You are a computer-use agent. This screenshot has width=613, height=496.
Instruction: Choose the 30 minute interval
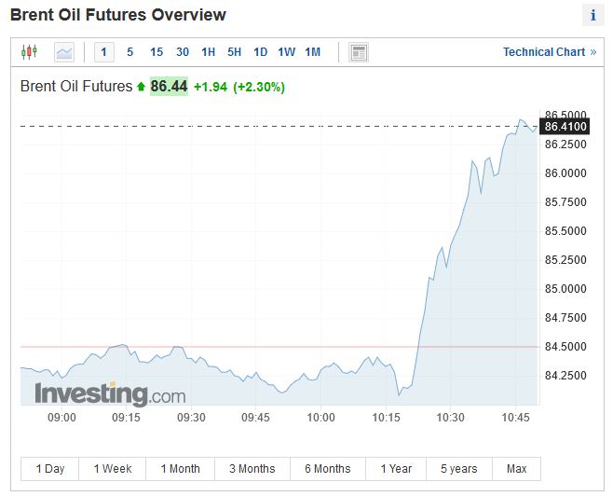pos(183,52)
